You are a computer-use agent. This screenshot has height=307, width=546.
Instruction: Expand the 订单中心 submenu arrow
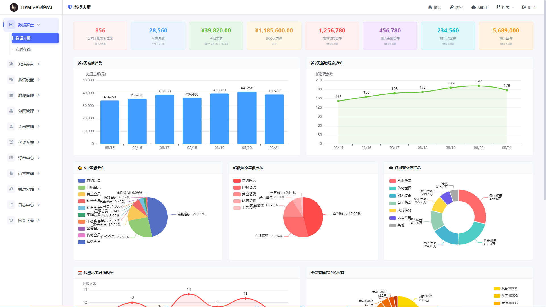pos(38,158)
